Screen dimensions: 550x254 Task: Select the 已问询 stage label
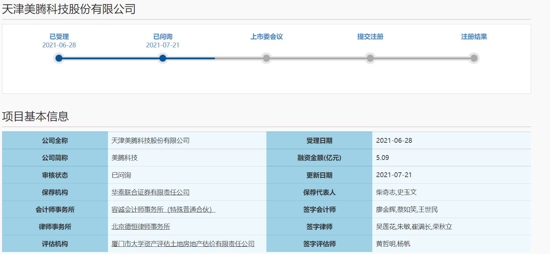pos(163,37)
